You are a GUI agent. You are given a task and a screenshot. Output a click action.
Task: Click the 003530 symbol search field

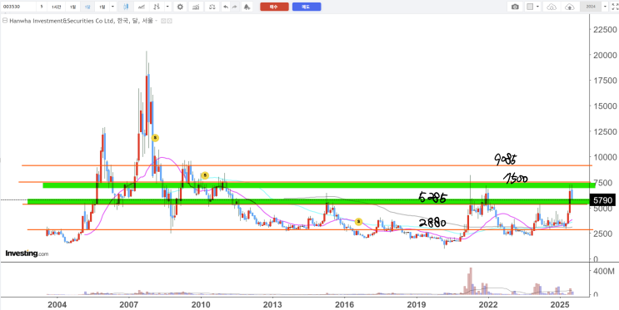[18, 7]
